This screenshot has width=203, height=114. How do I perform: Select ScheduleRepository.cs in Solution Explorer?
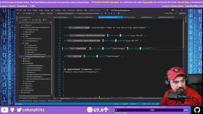click(34, 39)
